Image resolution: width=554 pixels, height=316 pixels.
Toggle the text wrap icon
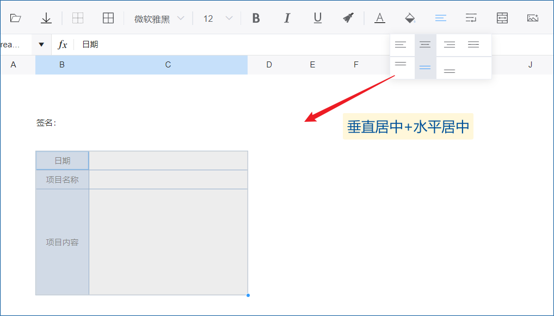tap(471, 18)
